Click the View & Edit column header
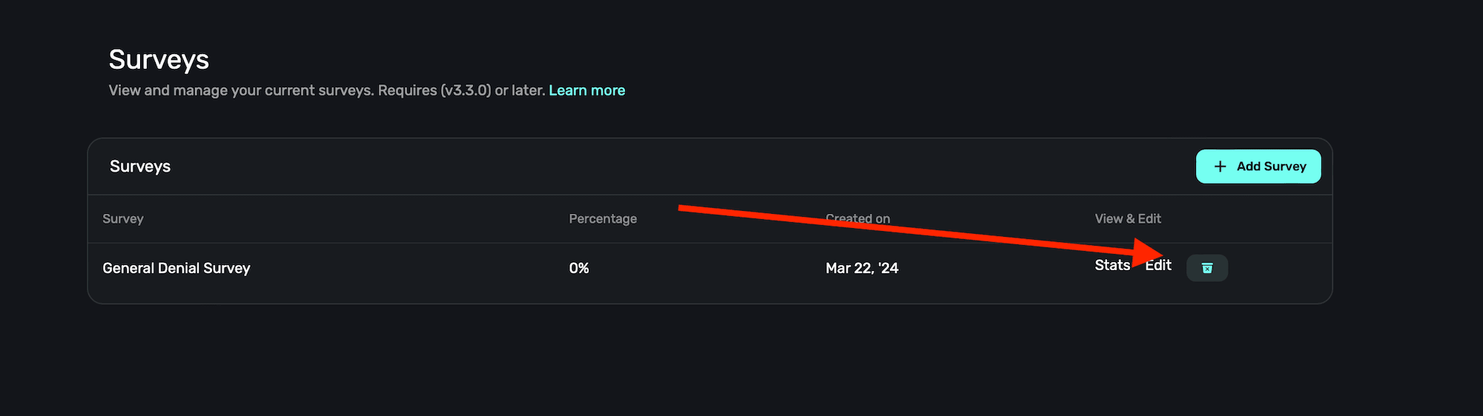This screenshot has height=416, width=1483. (1127, 219)
